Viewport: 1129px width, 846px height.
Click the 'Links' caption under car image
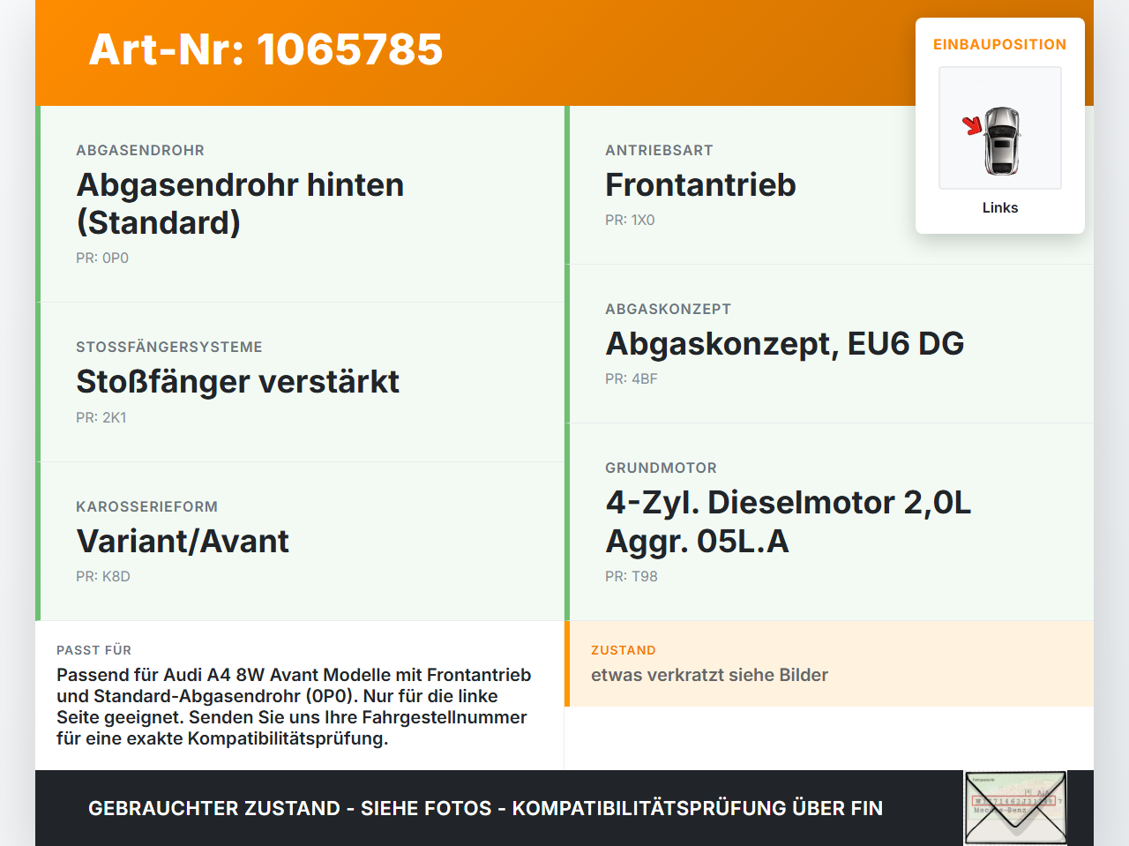click(x=1000, y=207)
